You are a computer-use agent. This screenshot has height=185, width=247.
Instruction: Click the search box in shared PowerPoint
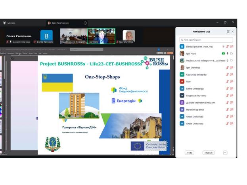click(86, 50)
